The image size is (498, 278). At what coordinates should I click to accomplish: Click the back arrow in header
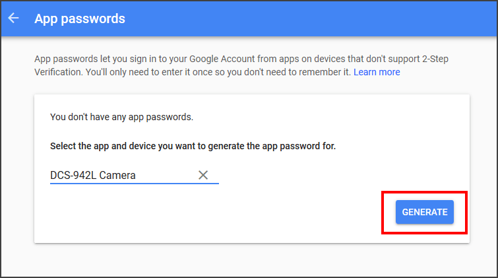[13, 18]
